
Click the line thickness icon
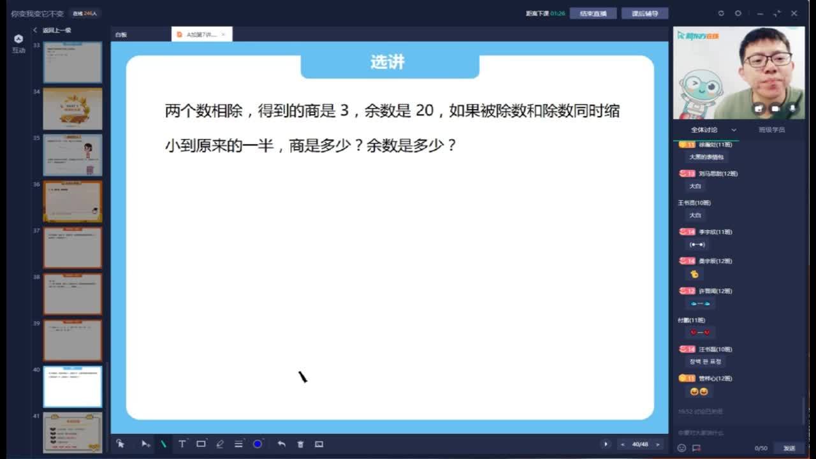[x=238, y=444]
